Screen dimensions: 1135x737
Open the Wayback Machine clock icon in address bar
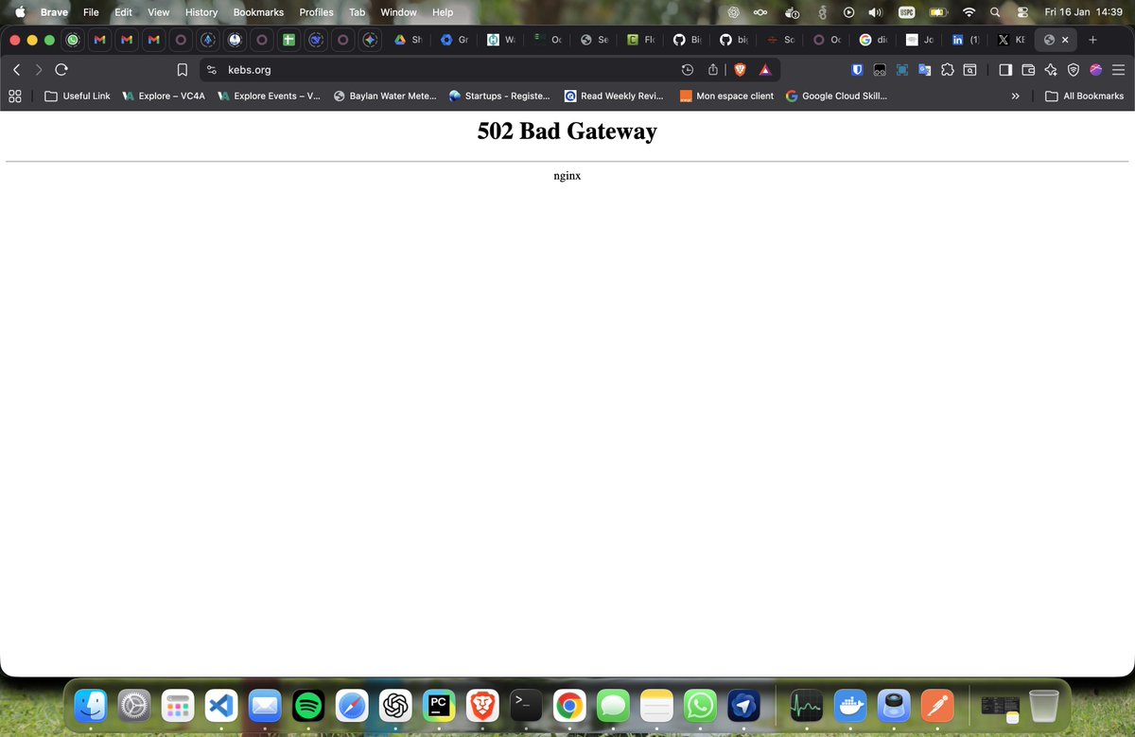coord(688,69)
